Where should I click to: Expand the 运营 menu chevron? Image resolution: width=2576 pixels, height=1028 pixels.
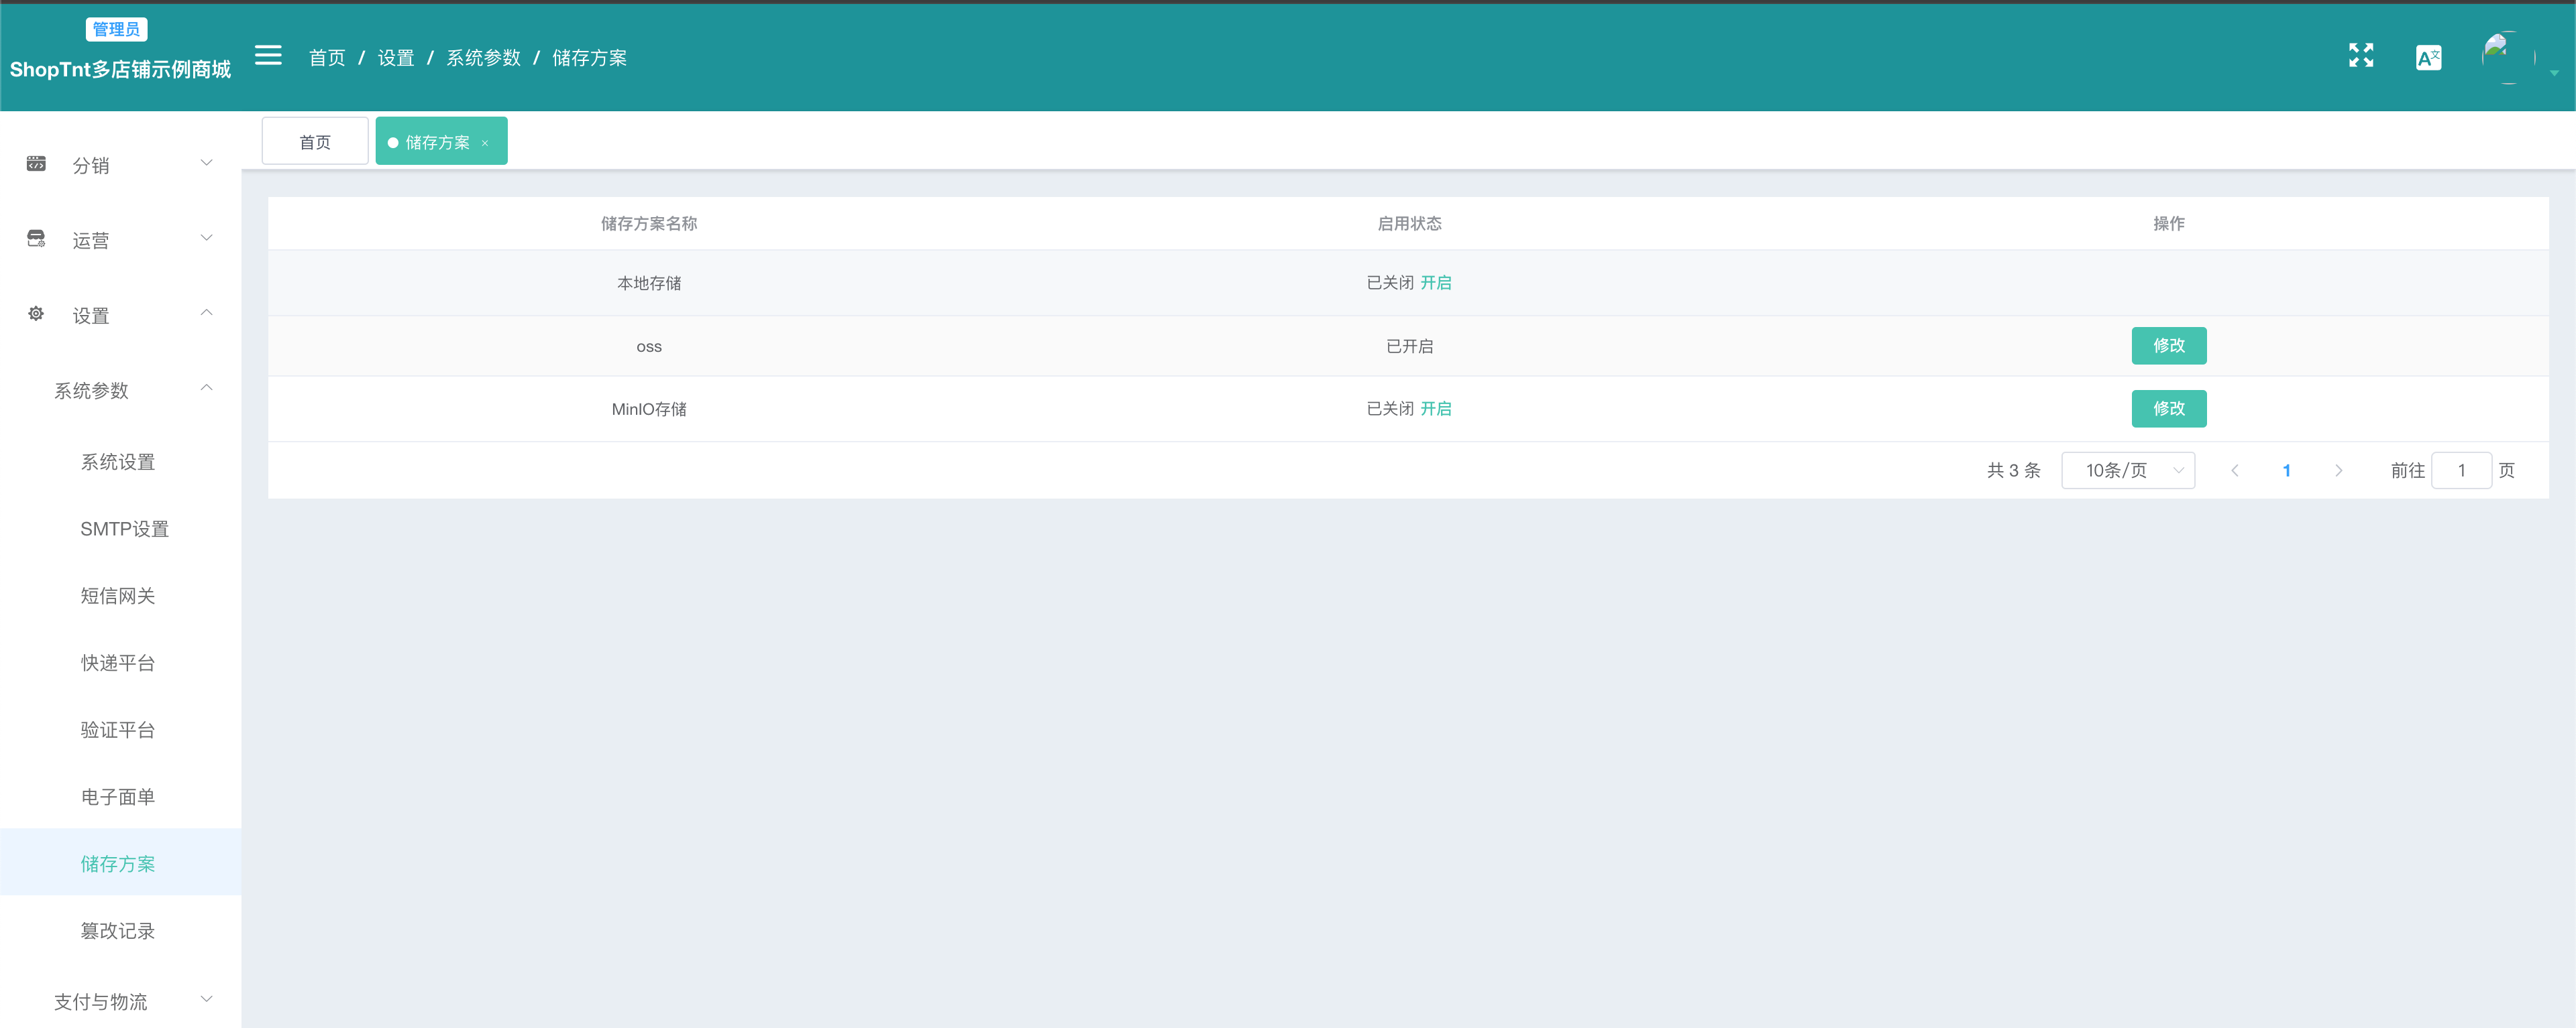pyautogui.click(x=206, y=238)
